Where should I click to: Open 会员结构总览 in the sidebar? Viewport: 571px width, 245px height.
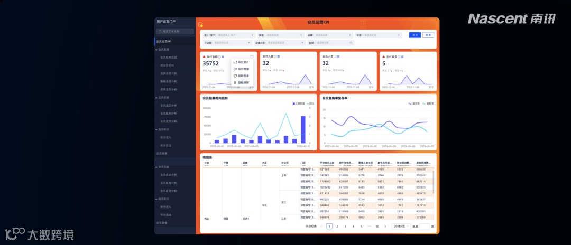pos(169,58)
